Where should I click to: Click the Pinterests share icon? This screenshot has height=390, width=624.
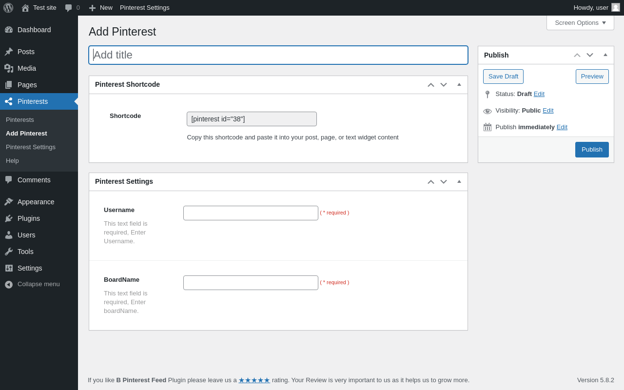9,101
